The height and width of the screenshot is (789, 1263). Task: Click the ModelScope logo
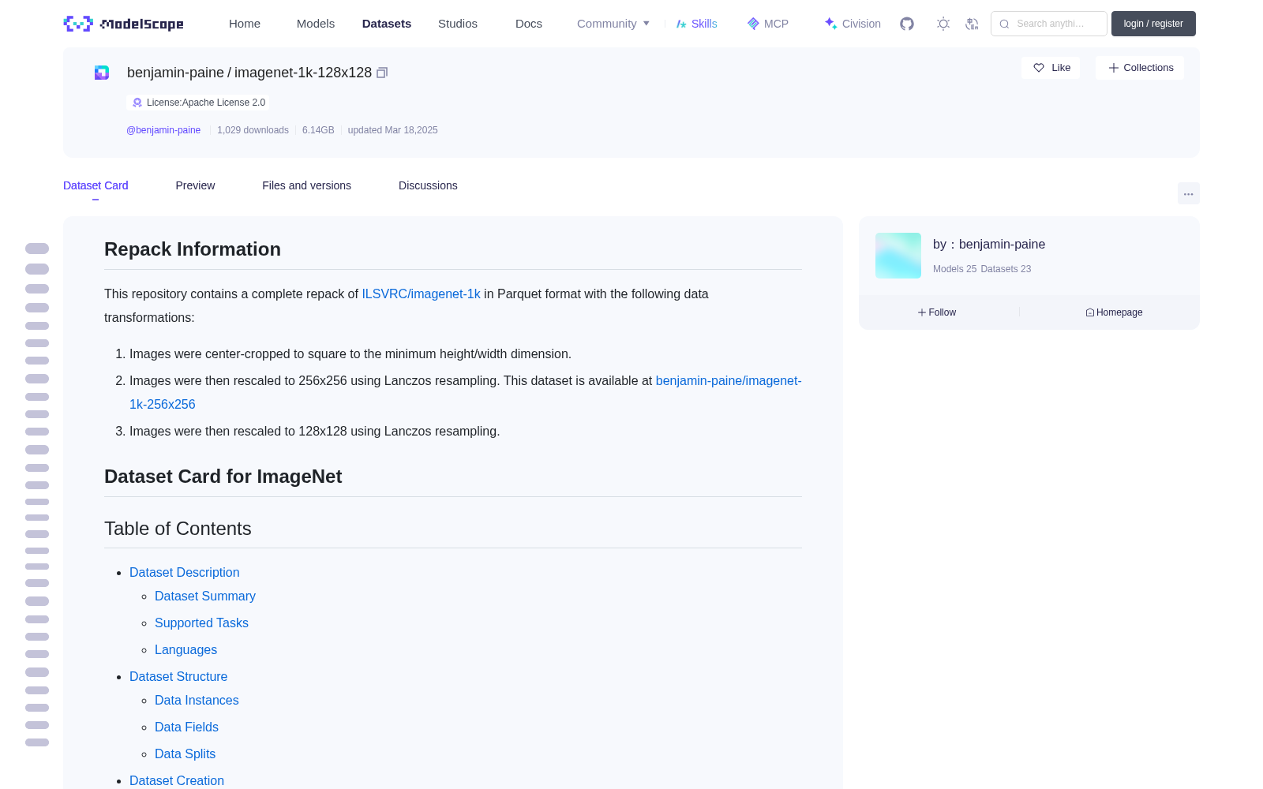point(123,24)
